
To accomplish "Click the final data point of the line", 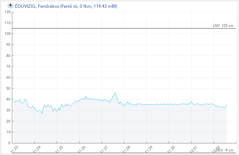I will [227, 105].
